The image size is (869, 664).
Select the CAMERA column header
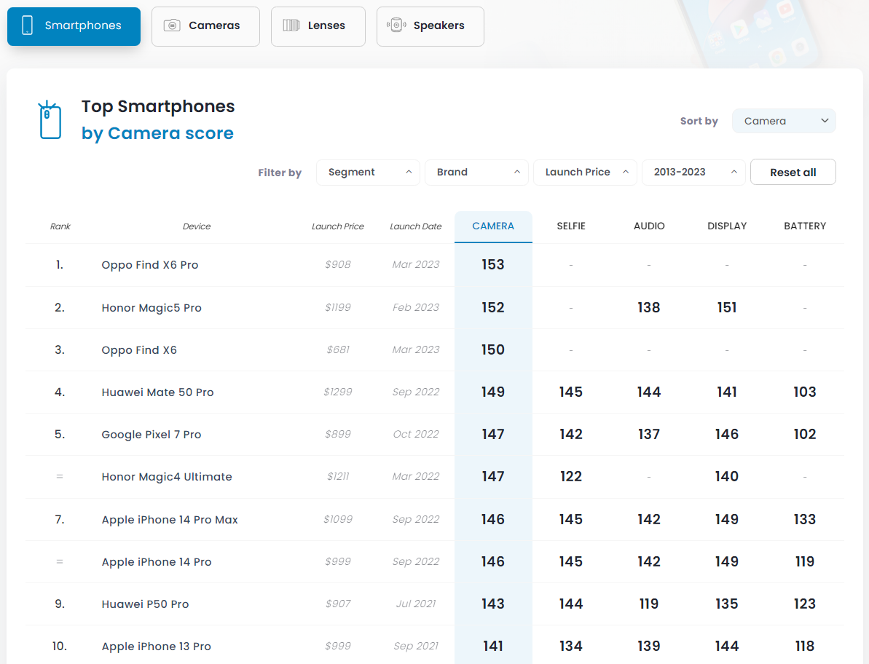(493, 226)
